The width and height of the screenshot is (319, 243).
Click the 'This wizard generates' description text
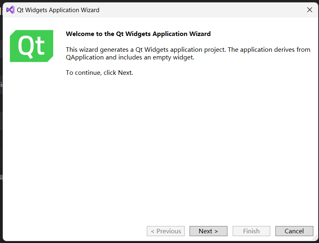pos(188,53)
